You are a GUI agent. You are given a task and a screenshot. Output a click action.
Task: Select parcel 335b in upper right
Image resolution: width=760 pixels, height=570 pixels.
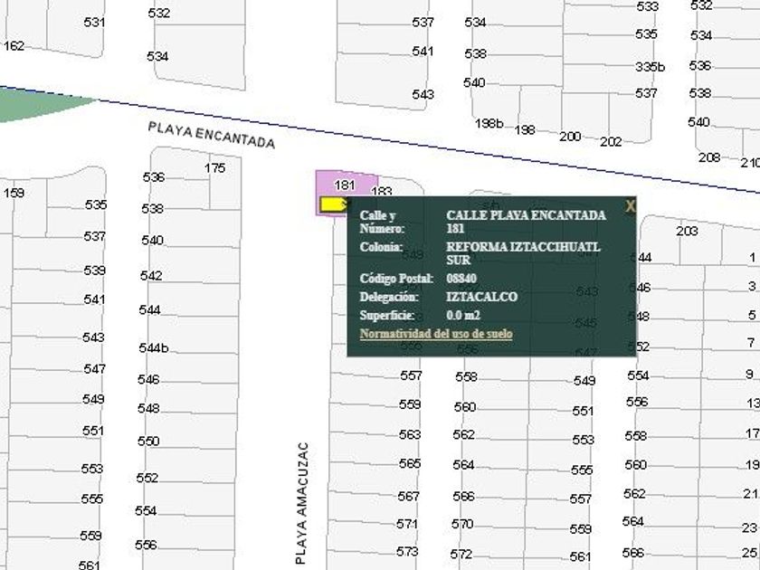click(x=650, y=67)
